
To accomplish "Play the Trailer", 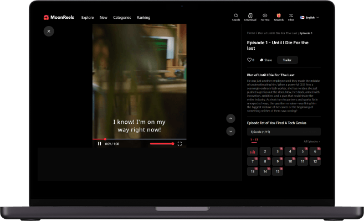I will point(287,60).
